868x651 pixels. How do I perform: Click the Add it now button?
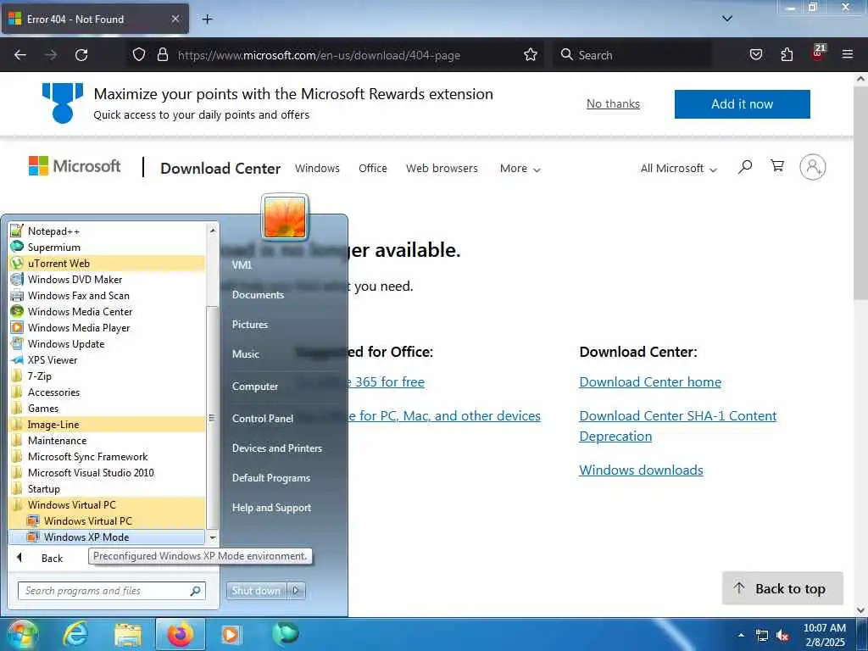[742, 104]
